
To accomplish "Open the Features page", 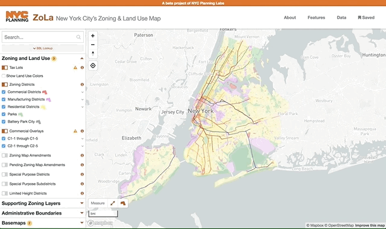I will coord(316,18).
